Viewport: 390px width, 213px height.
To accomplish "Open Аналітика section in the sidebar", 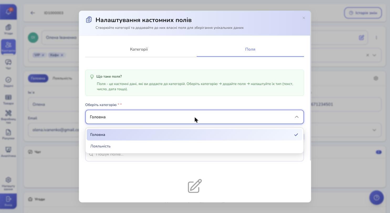I will click(8, 152).
